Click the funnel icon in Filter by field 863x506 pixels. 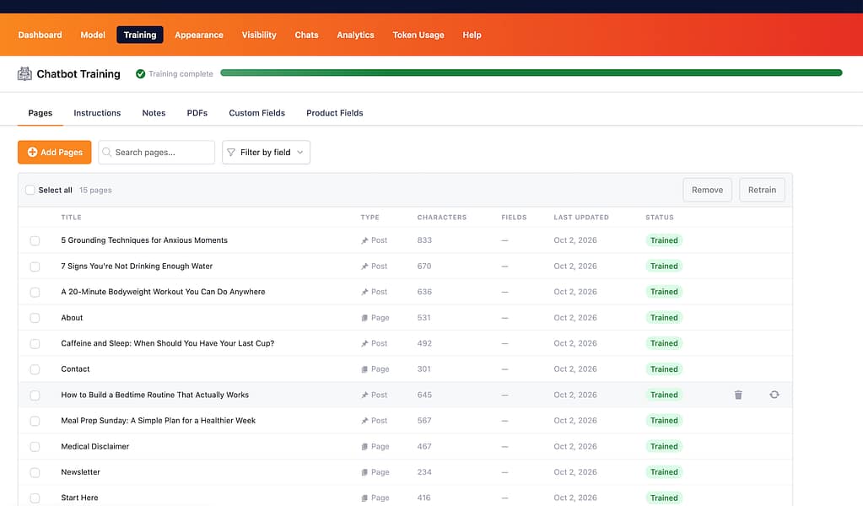pyautogui.click(x=231, y=153)
